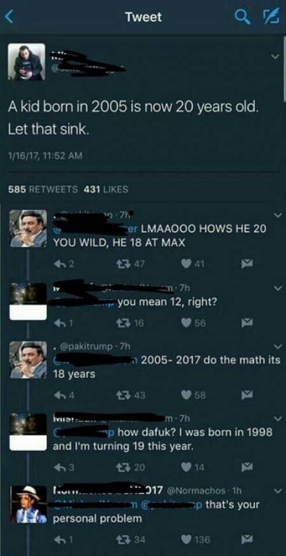View the 585 Retweets list
Image resolution: width=286 pixels, height=556 pixels.
point(43,190)
